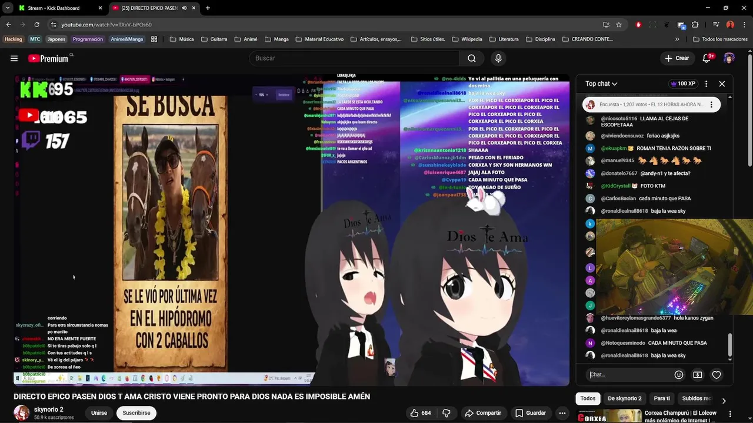The height and width of the screenshot is (423, 753).
Task: Close the live chat panel
Action: [x=722, y=83]
